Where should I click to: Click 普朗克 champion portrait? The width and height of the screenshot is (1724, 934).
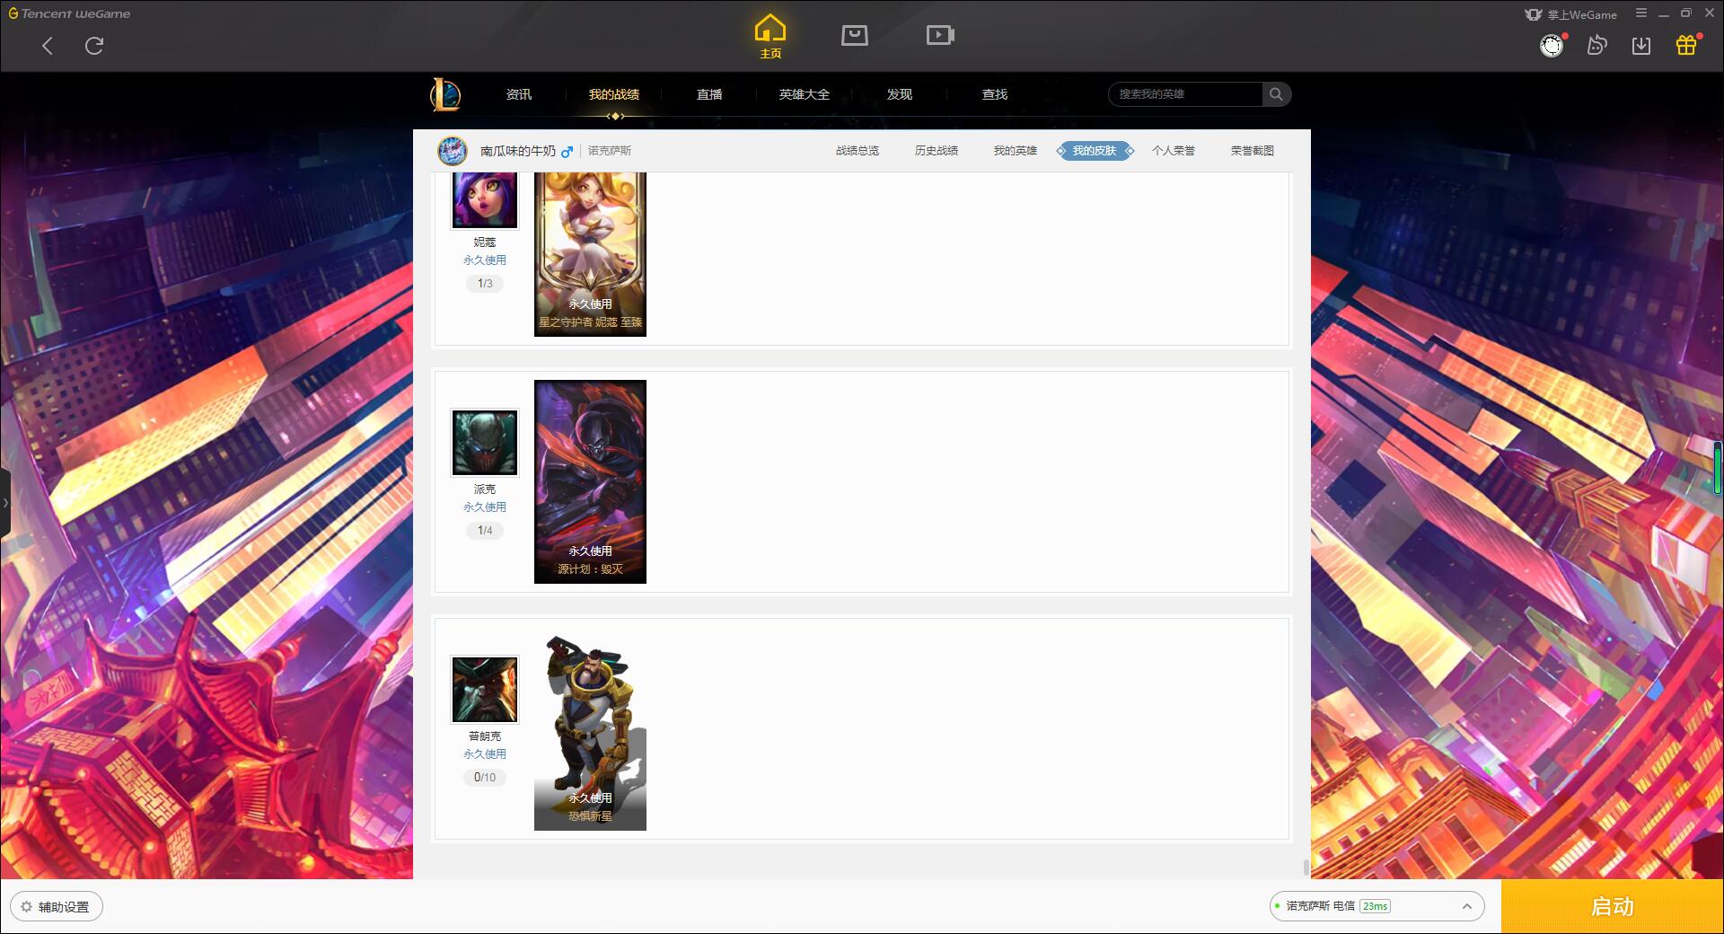tap(485, 690)
